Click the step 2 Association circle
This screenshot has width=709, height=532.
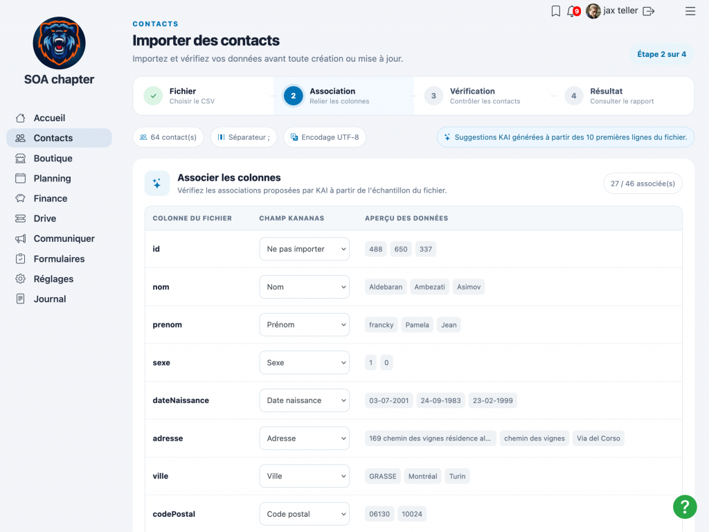(x=293, y=96)
